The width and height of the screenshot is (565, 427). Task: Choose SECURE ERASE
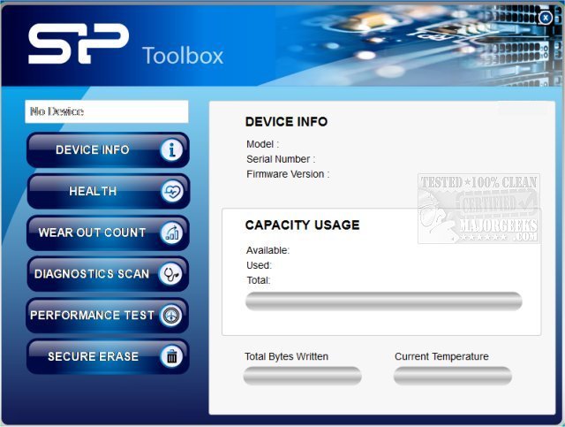108,356
